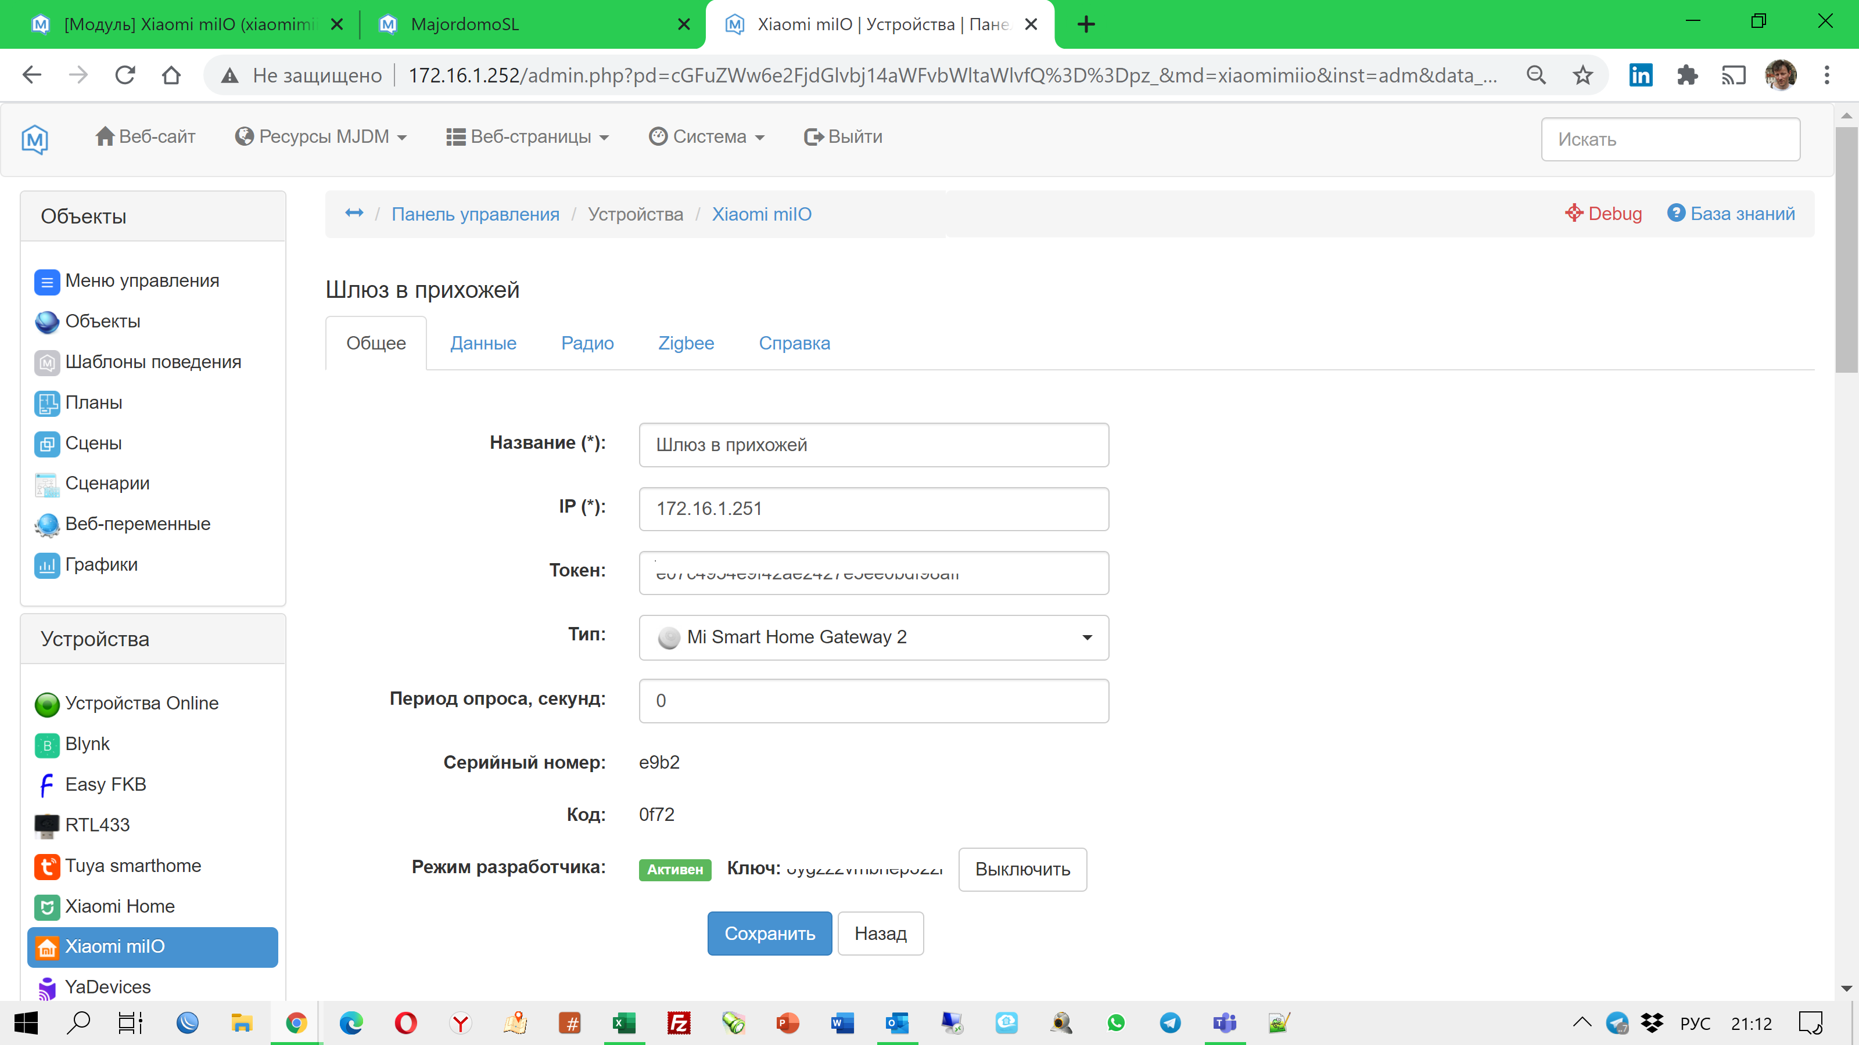Click the LinkedIn extension icon
Image resolution: width=1859 pixels, height=1045 pixels.
click(1641, 75)
